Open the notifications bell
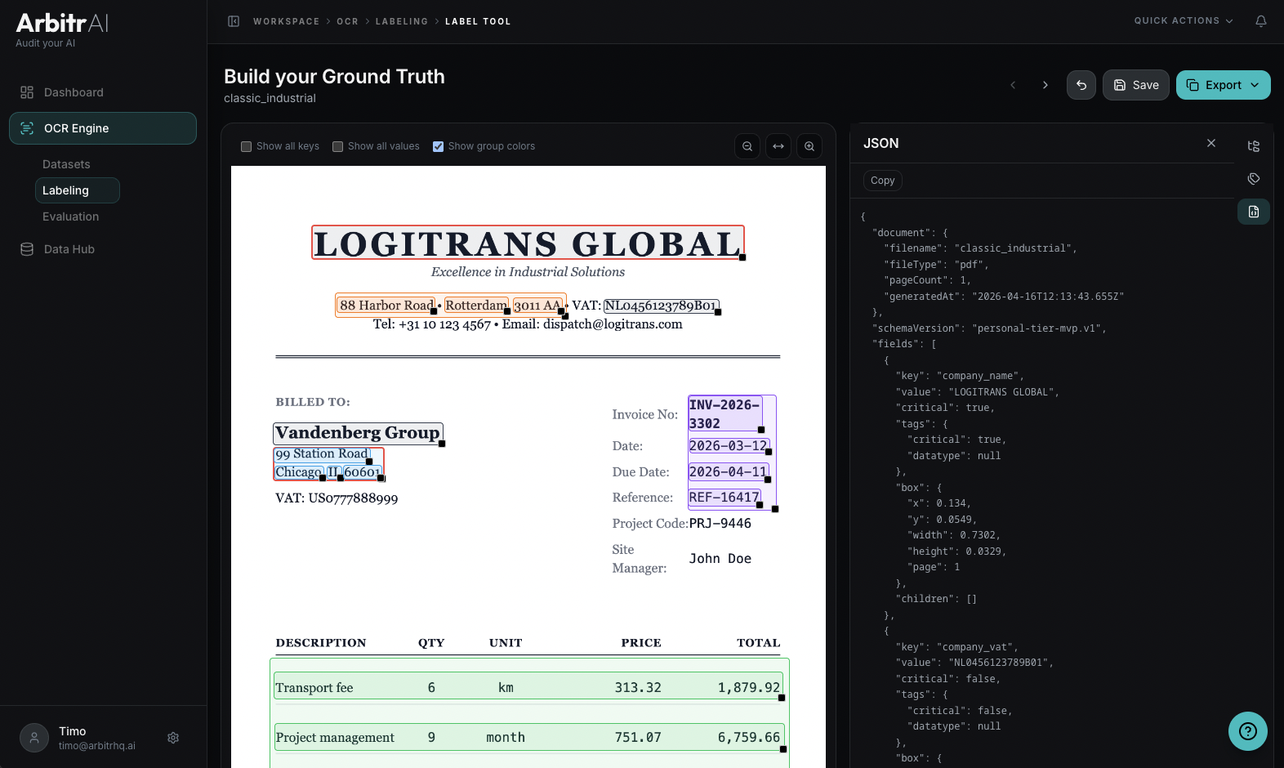This screenshot has width=1284, height=768. click(1261, 21)
